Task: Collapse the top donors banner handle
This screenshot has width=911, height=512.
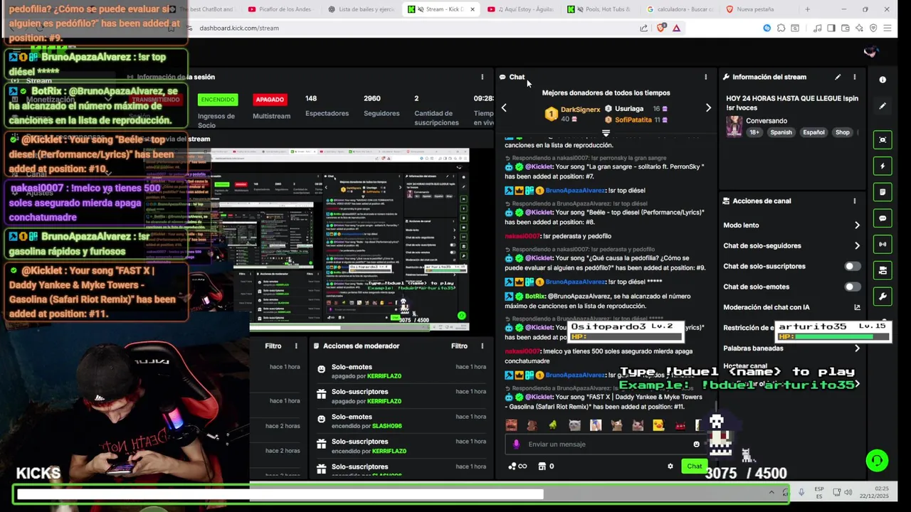Action: pos(606,133)
